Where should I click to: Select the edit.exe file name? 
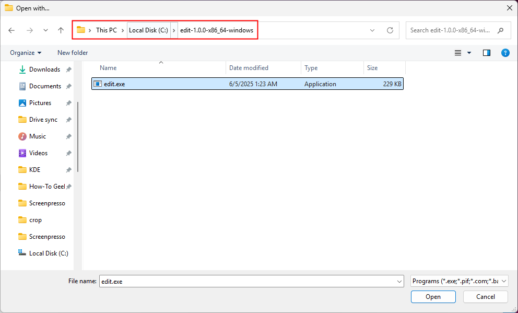pyautogui.click(x=114, y=84)
